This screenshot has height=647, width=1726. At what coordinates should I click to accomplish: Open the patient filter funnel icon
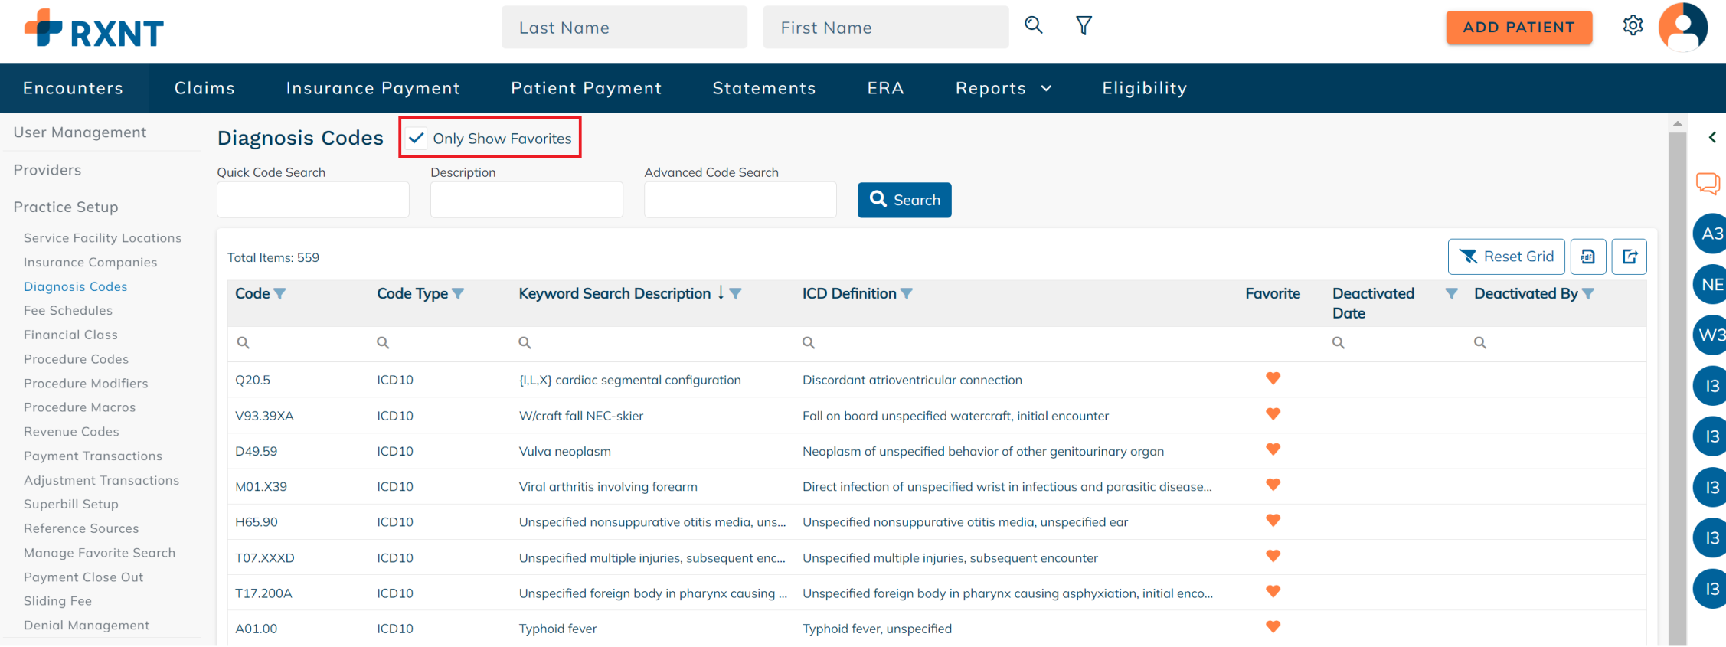tap(1084, 25)
